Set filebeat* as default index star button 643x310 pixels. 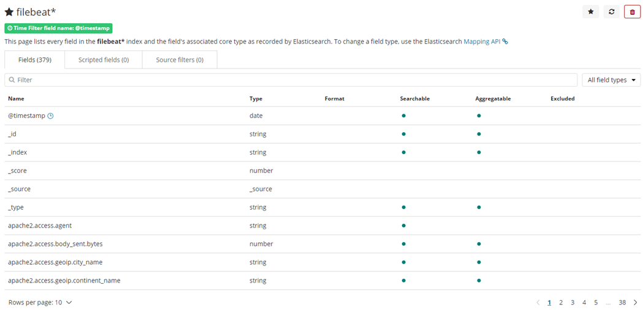590,12
